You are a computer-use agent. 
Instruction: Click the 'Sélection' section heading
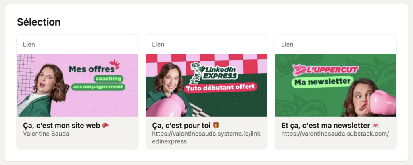39,22
